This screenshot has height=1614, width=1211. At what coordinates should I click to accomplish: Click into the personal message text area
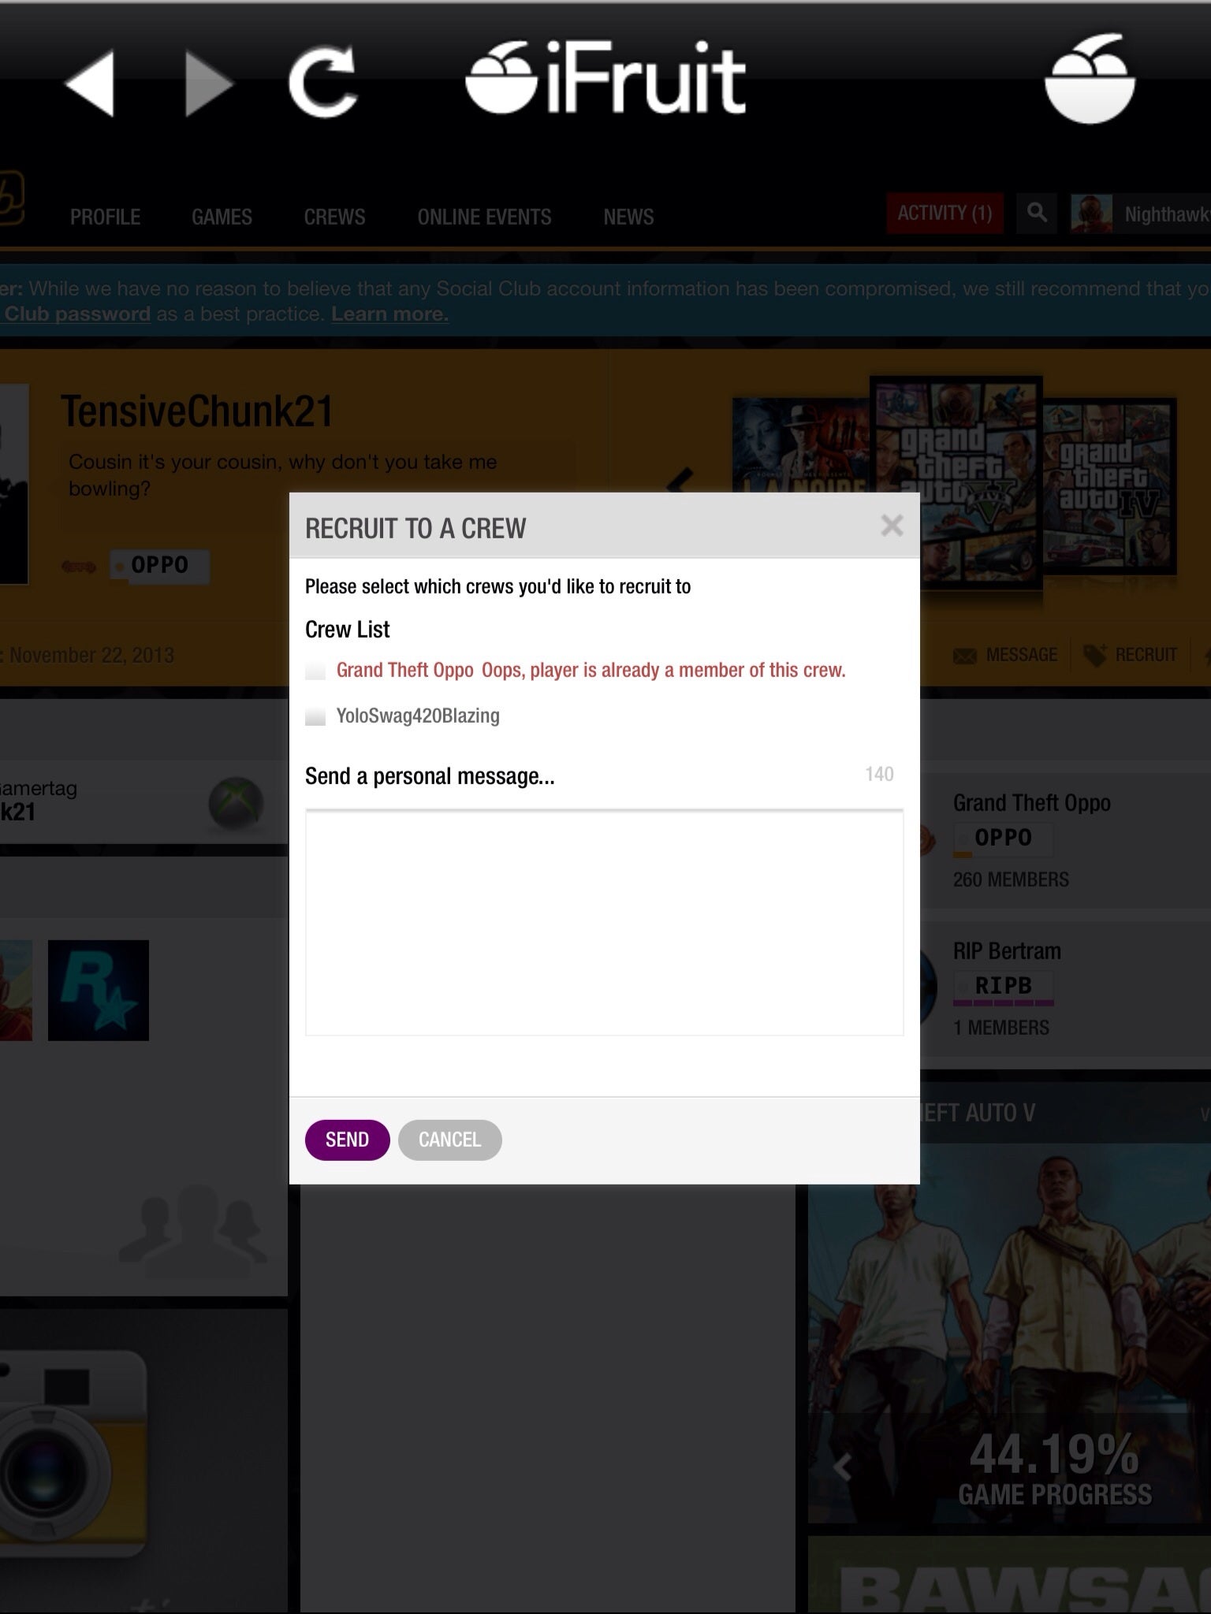[604, 922]
